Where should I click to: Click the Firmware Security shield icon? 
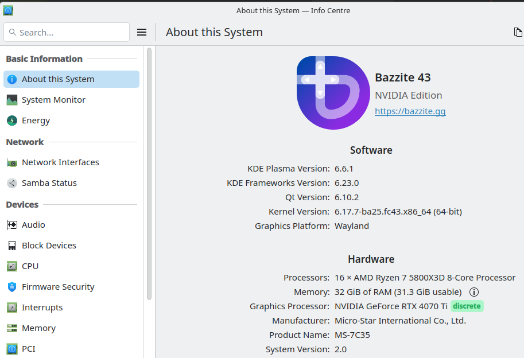pos(12,287)
